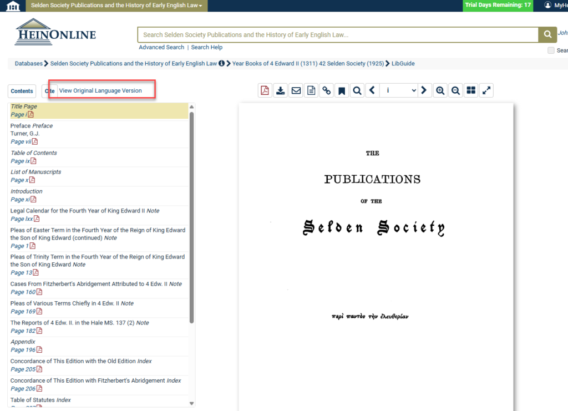Open the page text view icon
Screen dimensions: 568x411
tap(311, 90)
